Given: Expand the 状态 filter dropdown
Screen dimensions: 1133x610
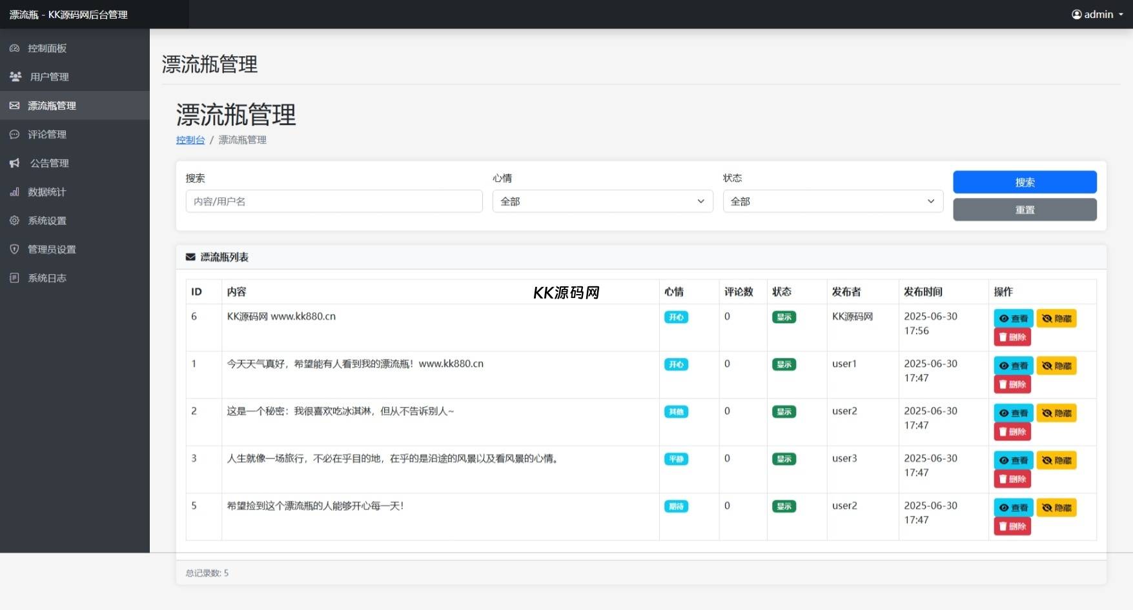Looking at the screenshot, I should click(x=833, y=201).
